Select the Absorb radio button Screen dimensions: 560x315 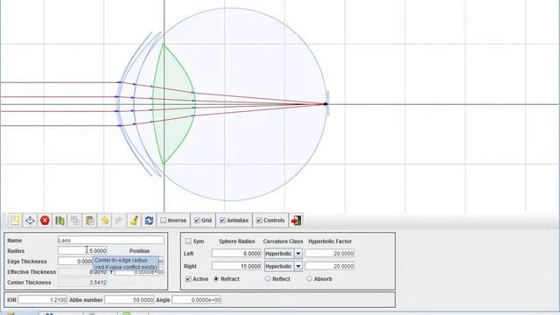click(309, 279)
